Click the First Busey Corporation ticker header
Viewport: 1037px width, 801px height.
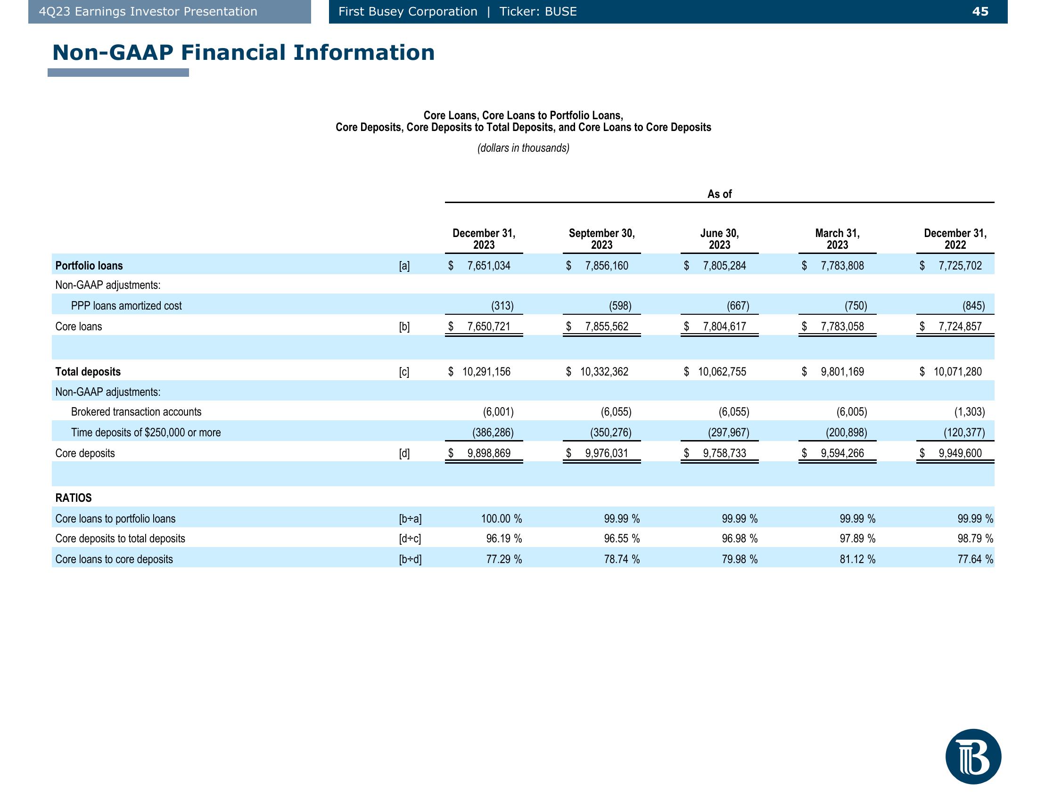(457, 11)
